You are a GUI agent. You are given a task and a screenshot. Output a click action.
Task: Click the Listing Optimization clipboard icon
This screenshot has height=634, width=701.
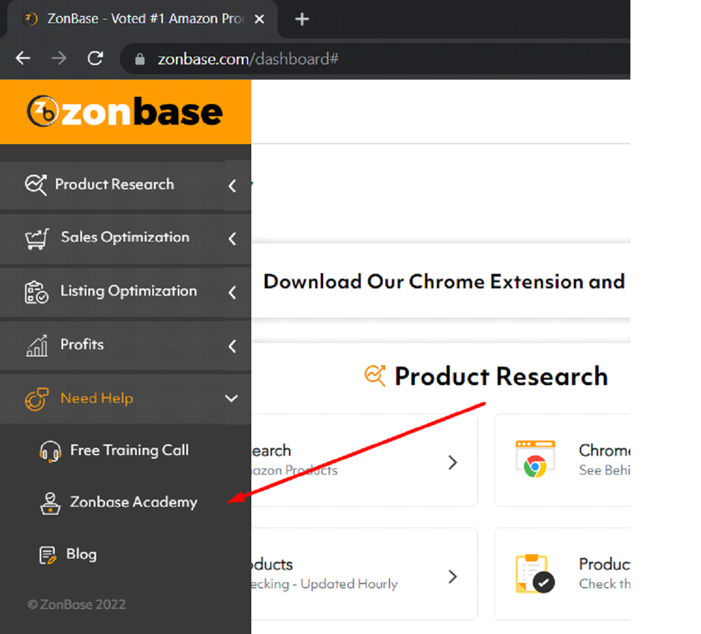point(37,292)
